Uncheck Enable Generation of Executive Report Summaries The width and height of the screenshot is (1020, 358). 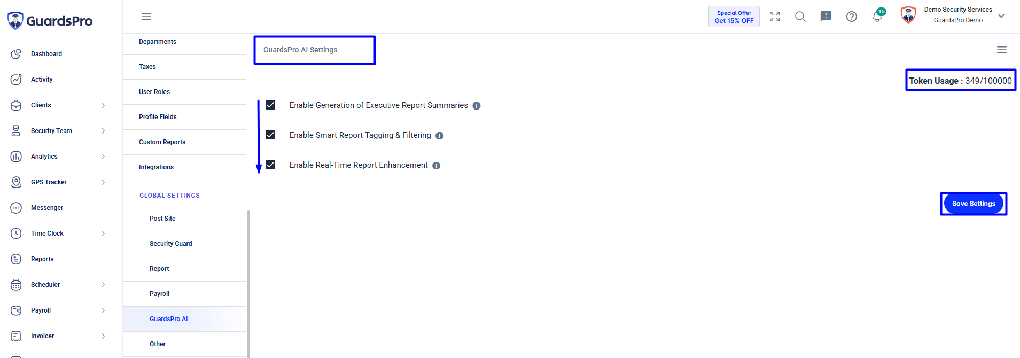270,105
